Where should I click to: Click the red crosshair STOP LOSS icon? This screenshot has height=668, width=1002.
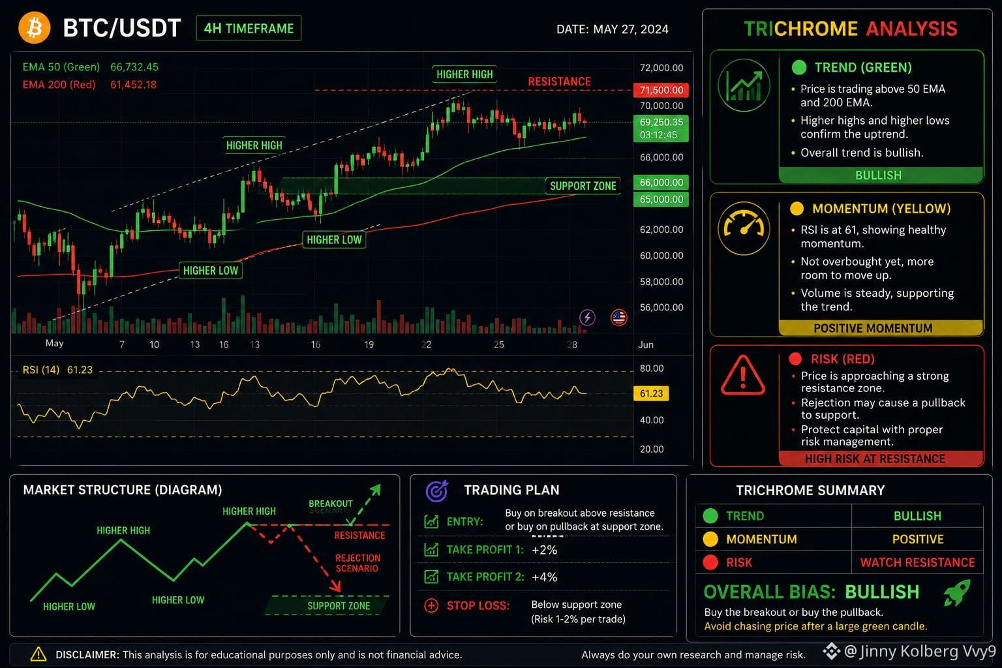[x=431, y=605]
